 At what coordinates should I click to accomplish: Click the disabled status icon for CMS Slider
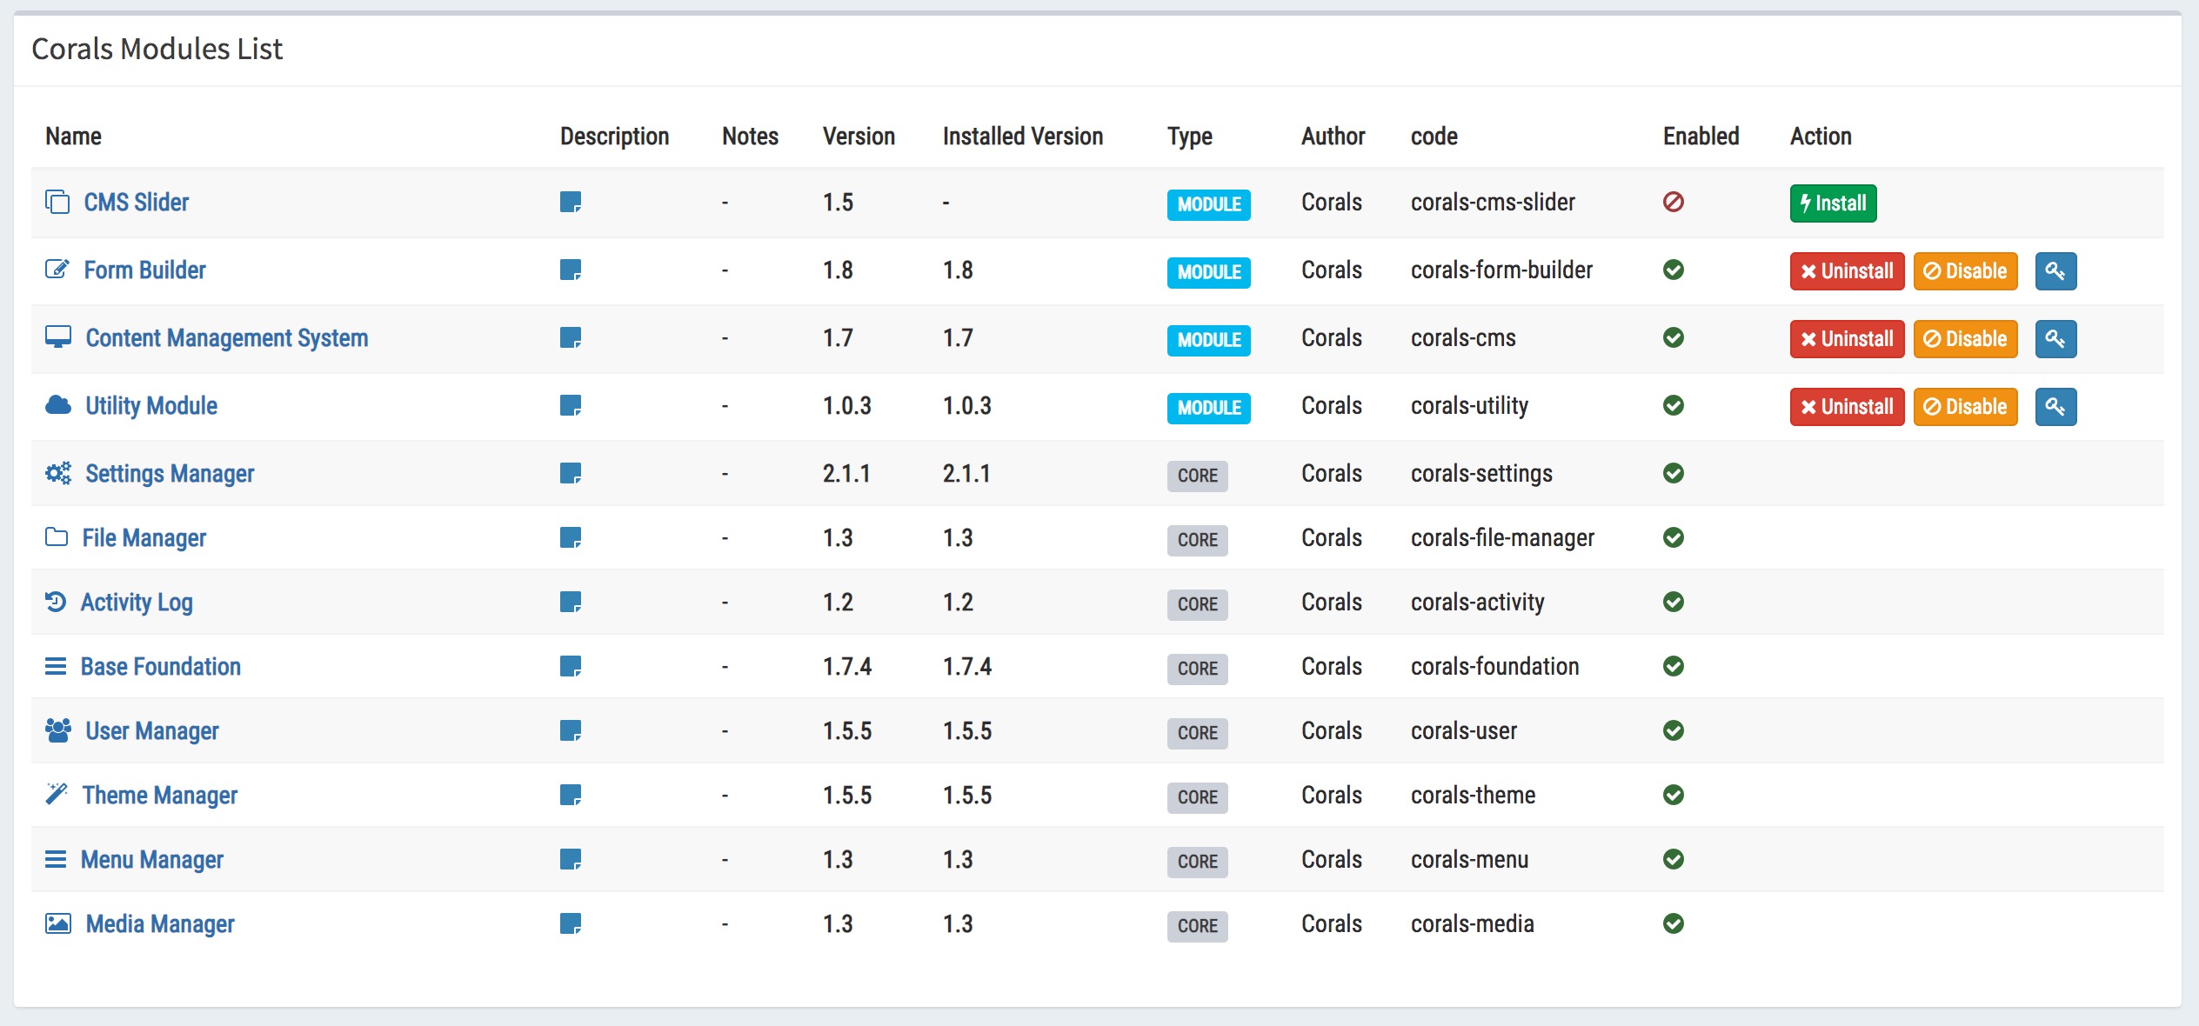[1674, 203]
